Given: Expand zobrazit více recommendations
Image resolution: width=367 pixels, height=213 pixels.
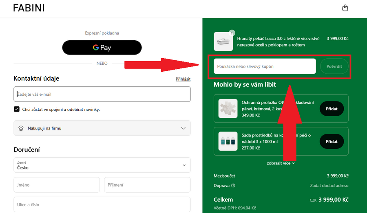Looking at the screenshot, I should click(x=281, y=163).
